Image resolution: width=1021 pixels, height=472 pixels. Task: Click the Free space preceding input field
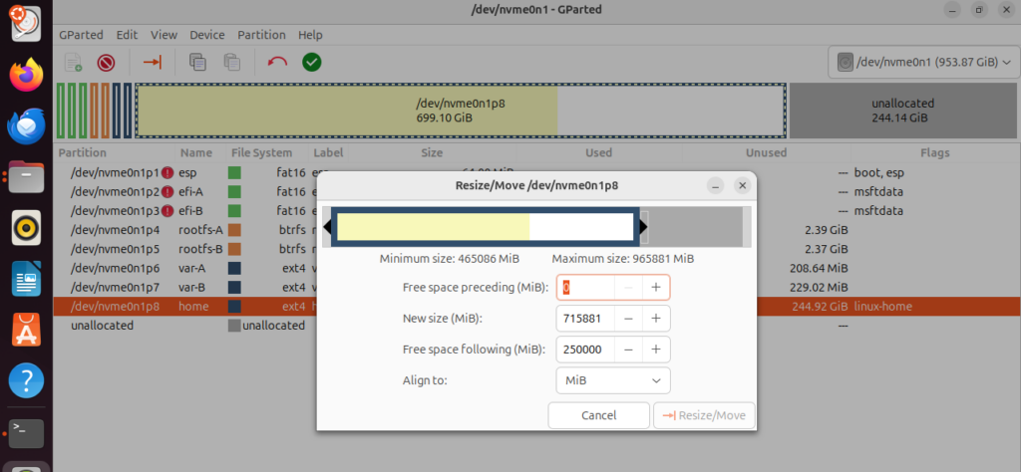click(585, 288)
